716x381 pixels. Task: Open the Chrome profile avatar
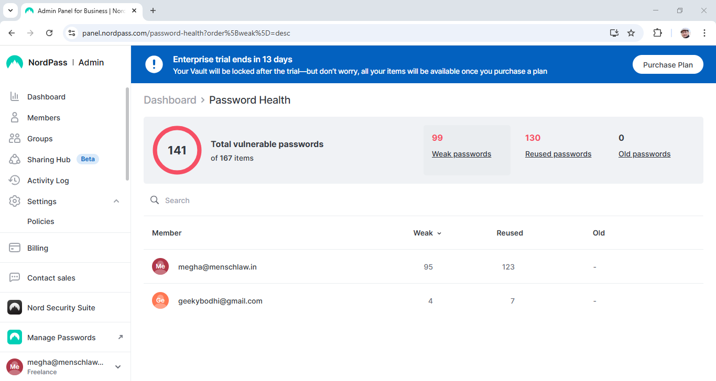coord(686,33)
